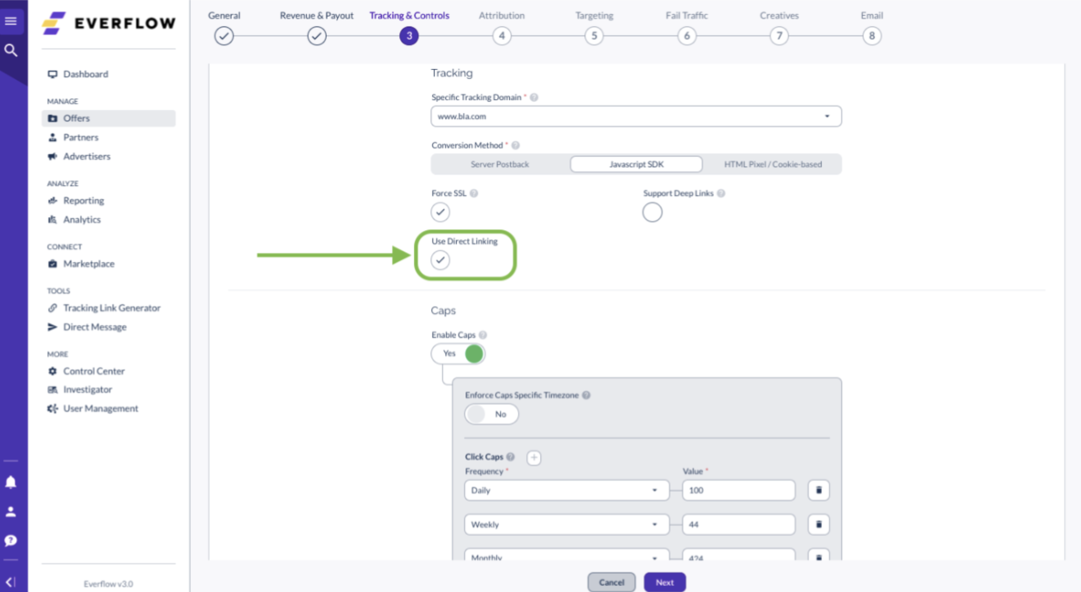This screenshot has width=1081, height=592.
Task: Click the search magnifier icon
Action: pos(11,51)
